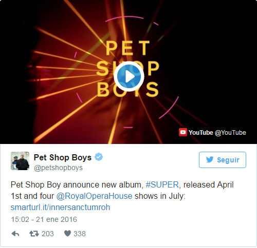Viewport: 257px width, 248px height.
Task: Open the @petshopboys handle
Action: [x=58, y=168]
